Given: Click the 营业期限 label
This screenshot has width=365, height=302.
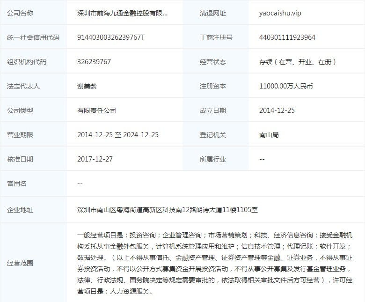Looking at the screenshot, I should pos(20,135).
